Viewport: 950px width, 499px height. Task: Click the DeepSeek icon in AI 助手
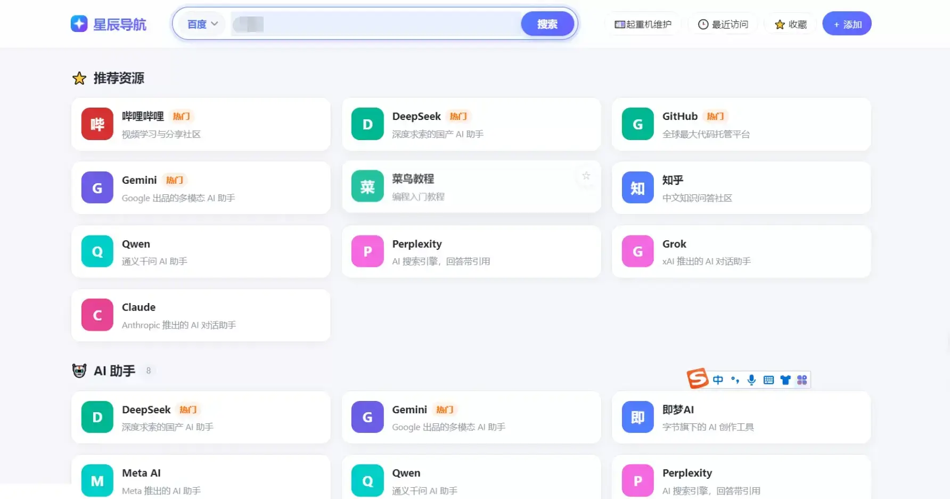[x=97, y=417]
